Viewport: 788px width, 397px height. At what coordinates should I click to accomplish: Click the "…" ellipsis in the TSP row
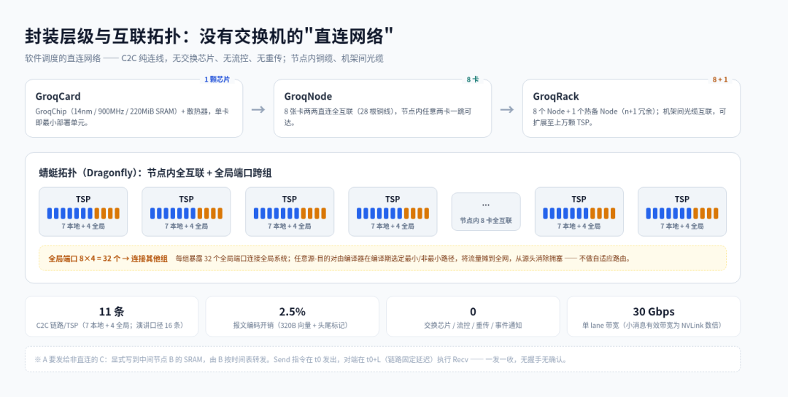point(486,204)
